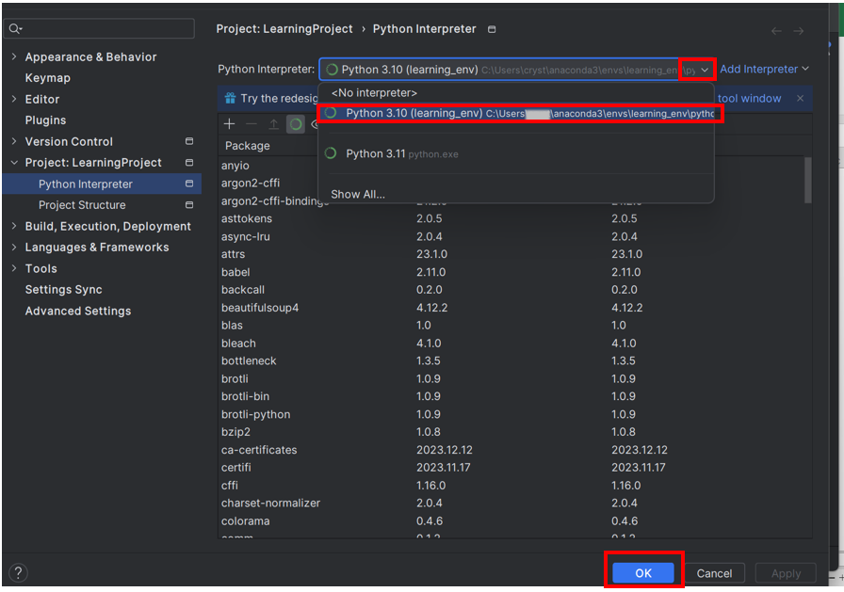Open the Settings Sync page
This screenshot has height=592, width=844.
(x=63, y=290)
